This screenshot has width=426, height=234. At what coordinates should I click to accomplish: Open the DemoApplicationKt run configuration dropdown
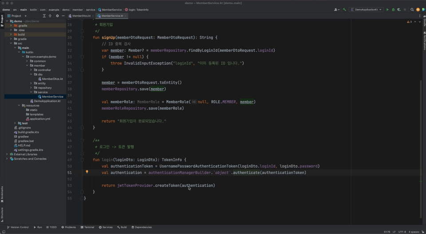point(366,9)
